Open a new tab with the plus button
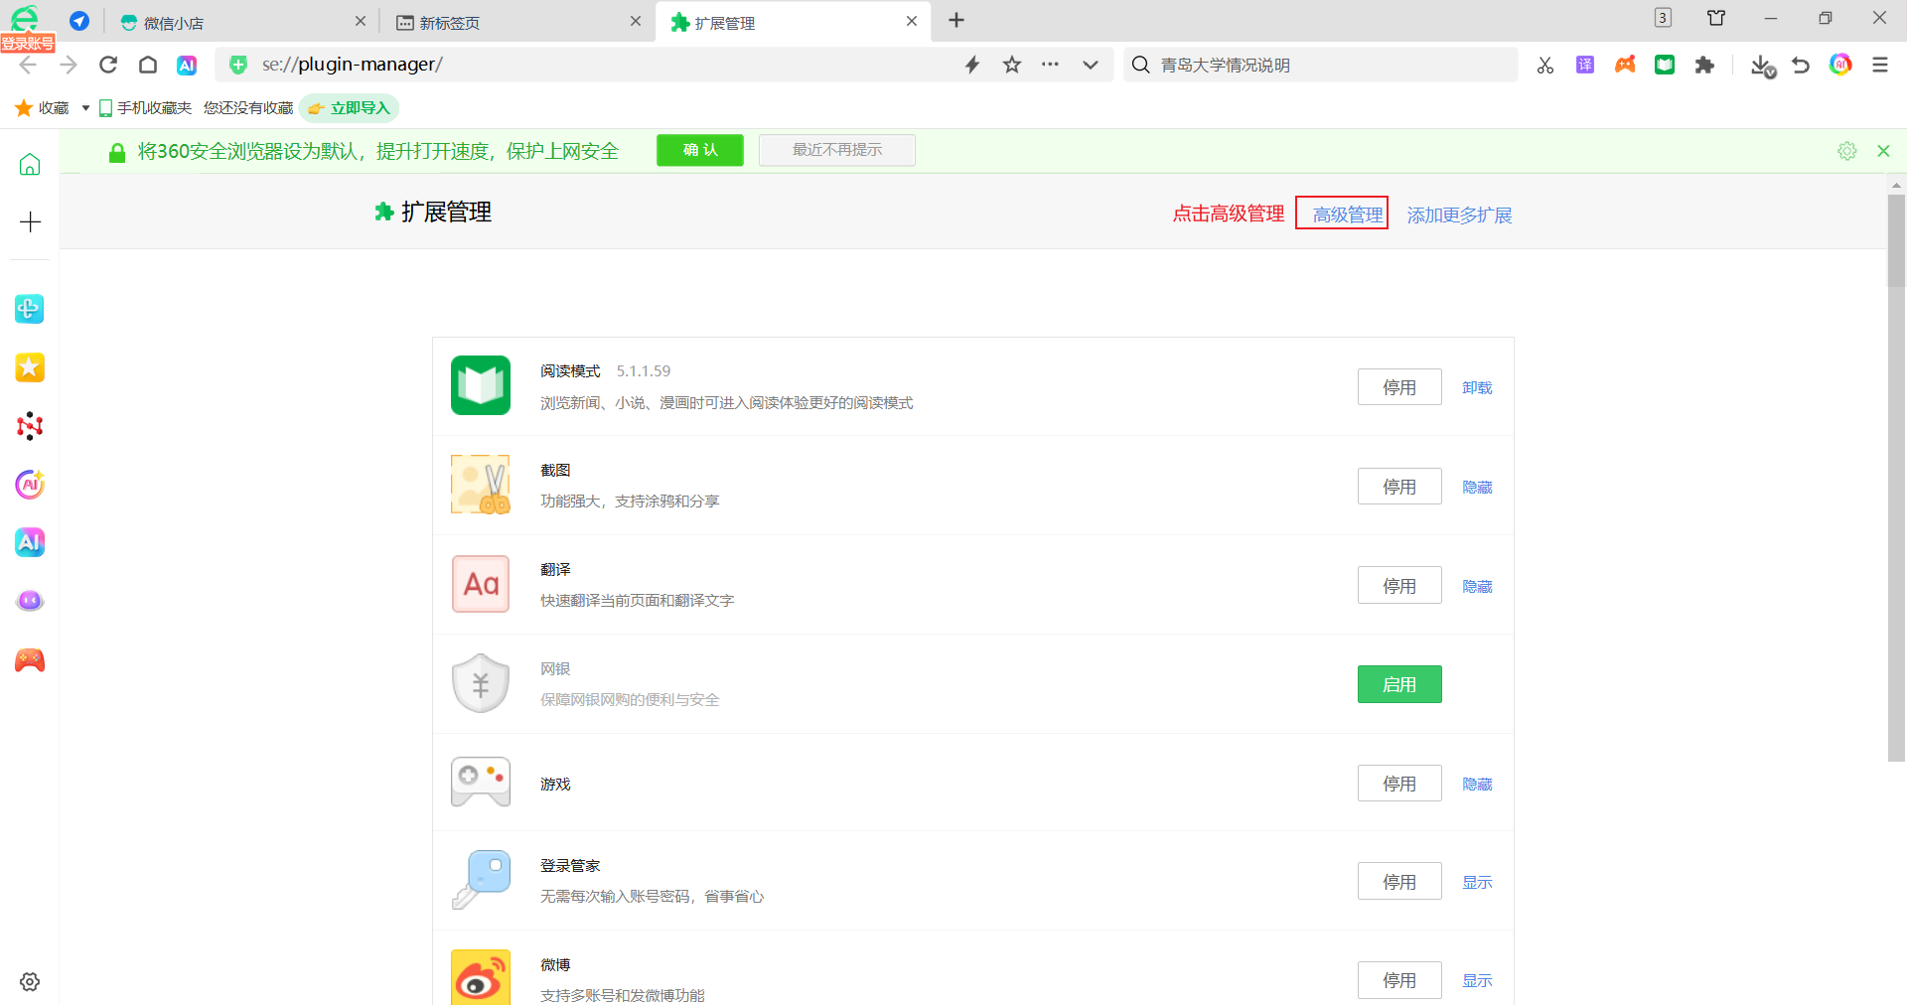Viewport: 1907px width, 1005px height. [956, 20]
